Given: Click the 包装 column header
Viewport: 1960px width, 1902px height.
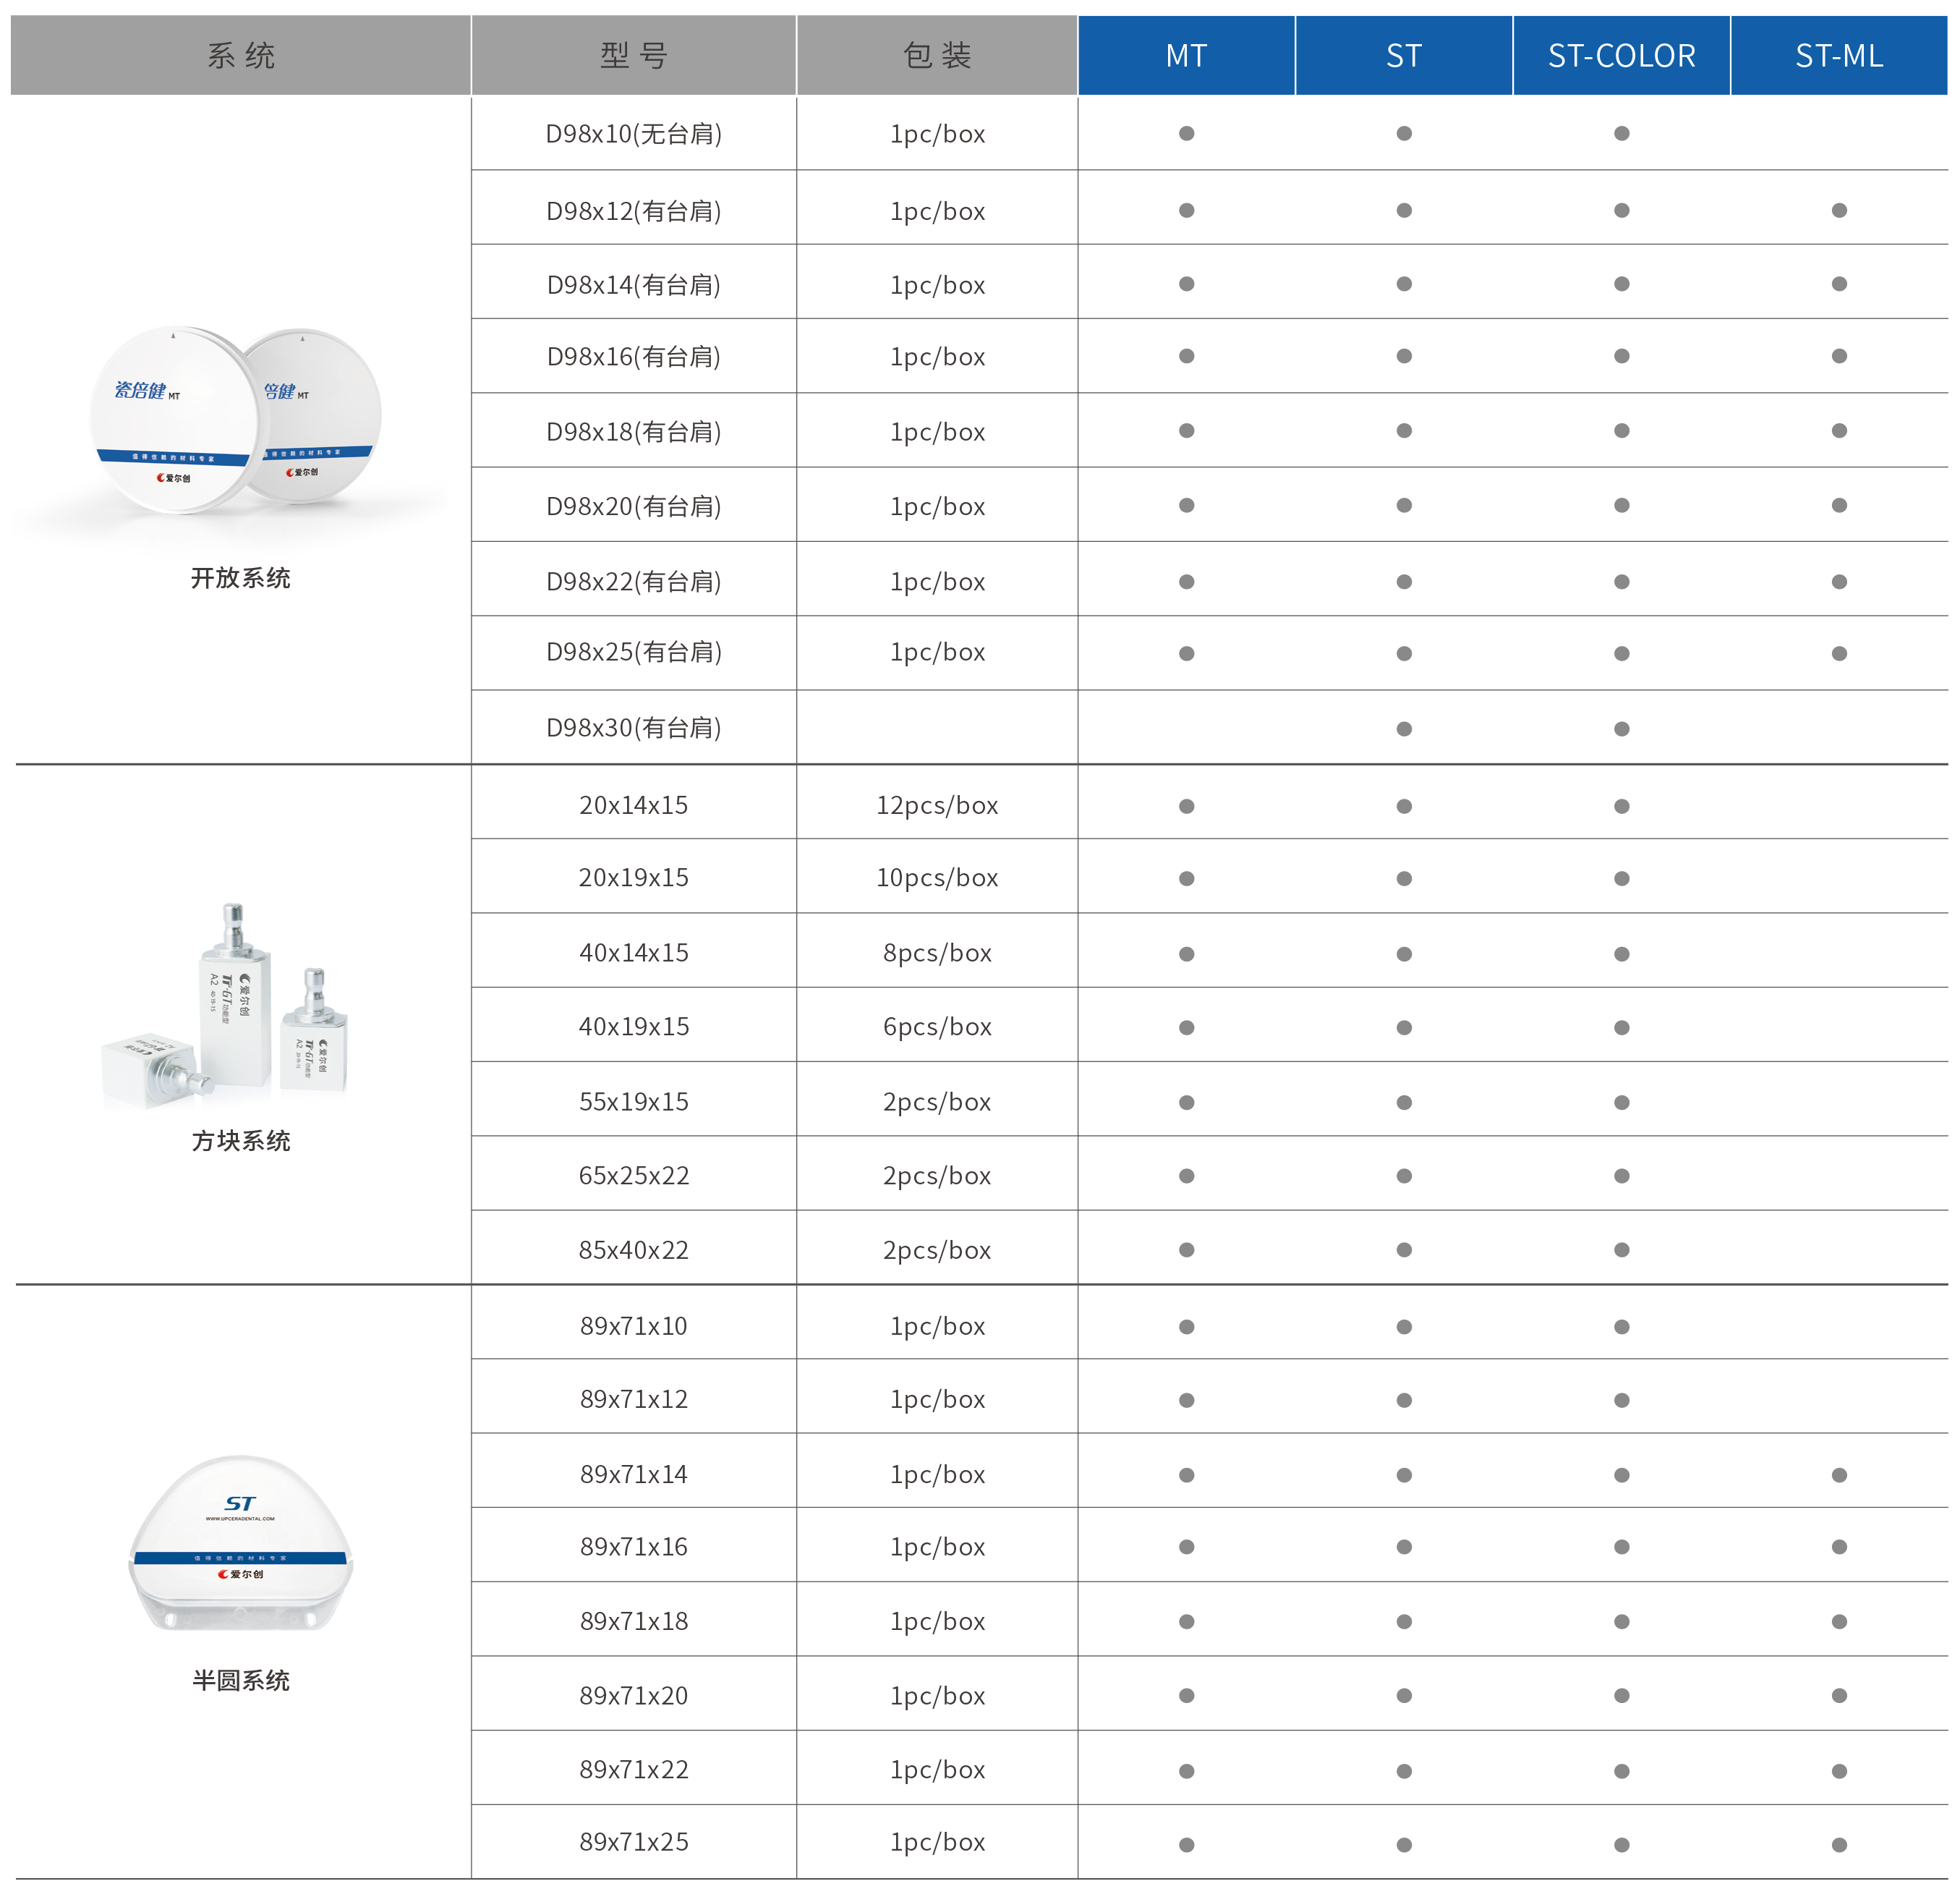Looking at the screenshot, I should [936, 55].
